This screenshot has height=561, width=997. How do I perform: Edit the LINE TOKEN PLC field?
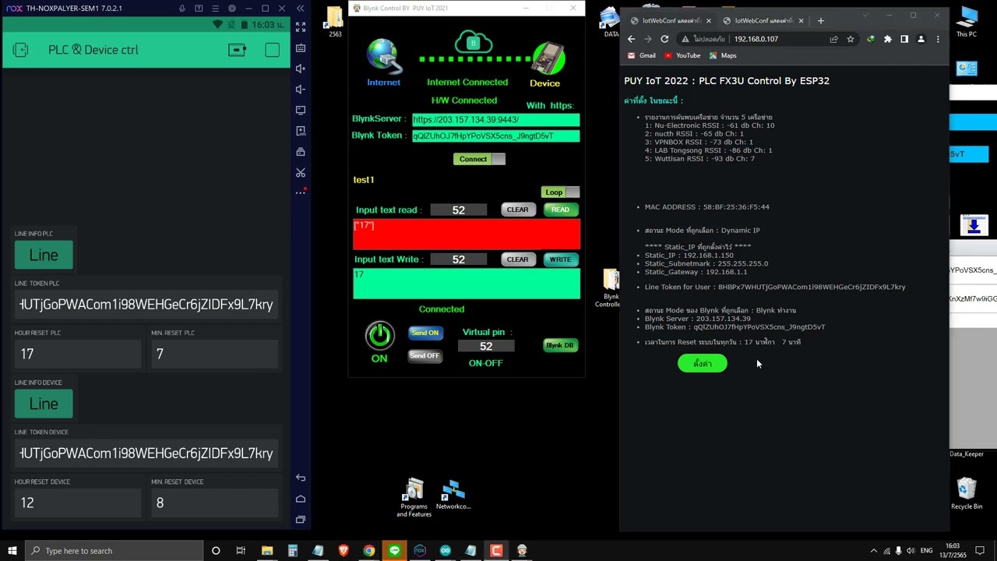[x=146, y=305]
